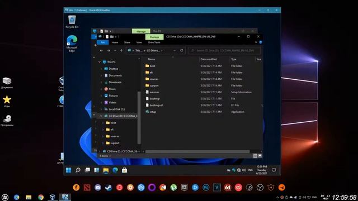Open the purple ring icon in the dock
Screen dimensions: 358x201
coord(152,188)
